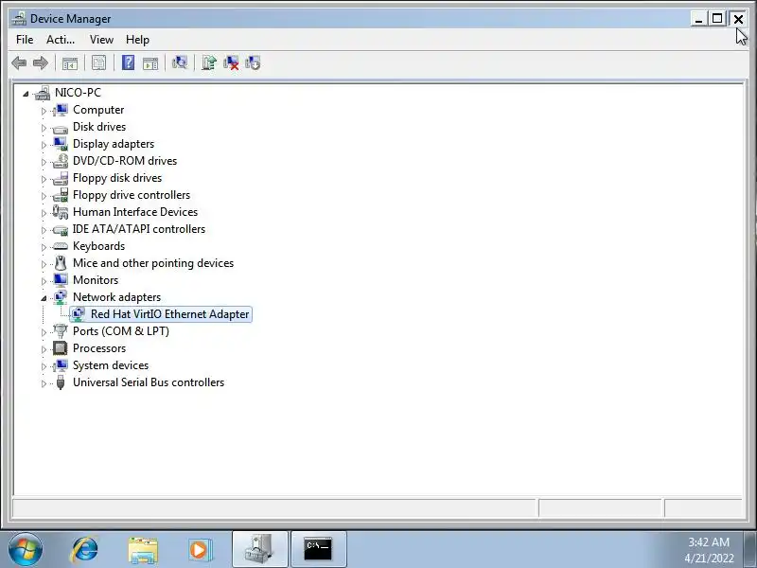
Task: Select Universal Serial Bus controllers label
Action: (149, 382)
